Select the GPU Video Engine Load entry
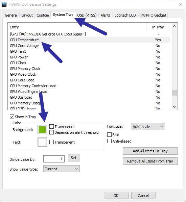186x202 pixels. [x=90, y=92]
